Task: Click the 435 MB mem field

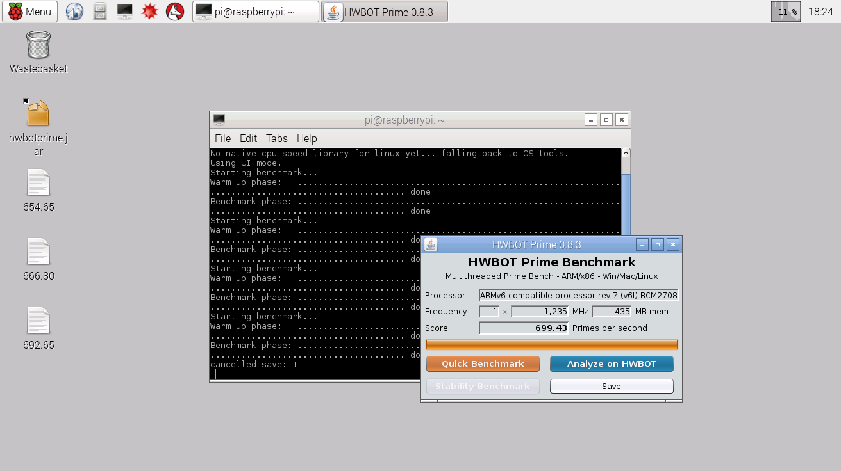Action: [612, 312]
